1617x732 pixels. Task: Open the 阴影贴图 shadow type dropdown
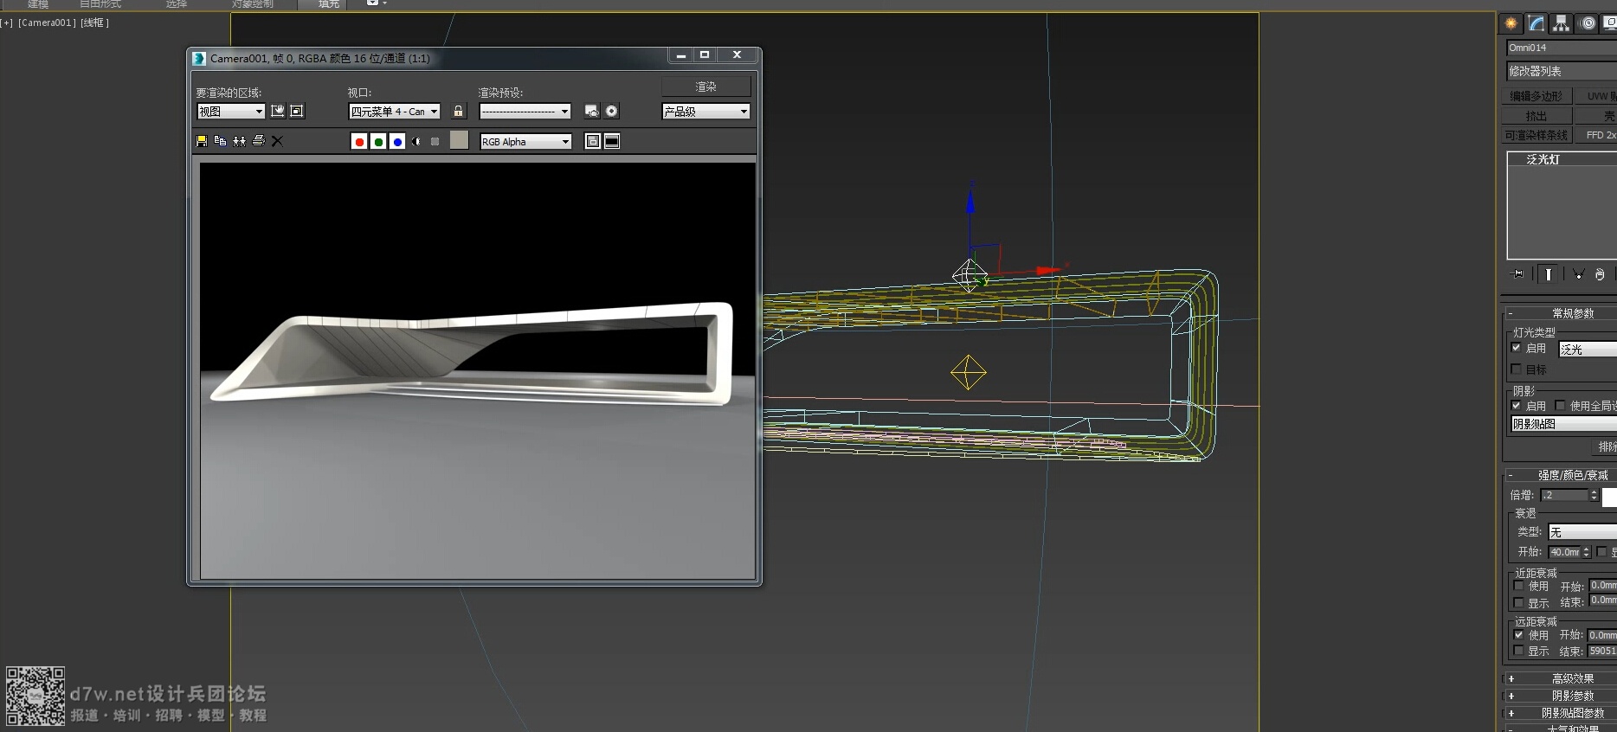point(1563,424)
